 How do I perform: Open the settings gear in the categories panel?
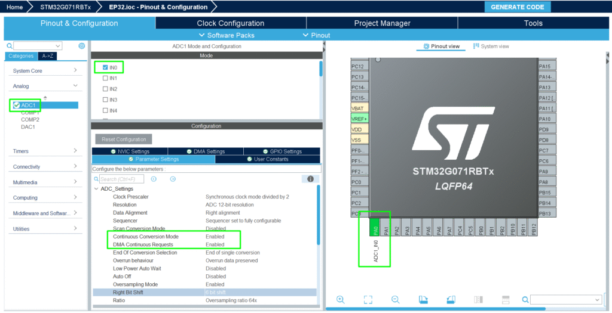82,46
